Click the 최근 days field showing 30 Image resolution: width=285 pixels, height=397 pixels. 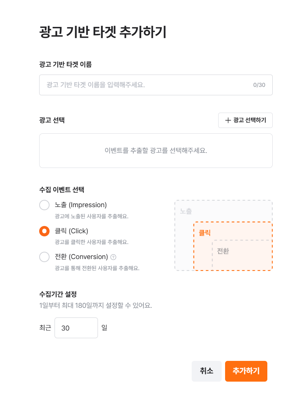click(76, 327)
